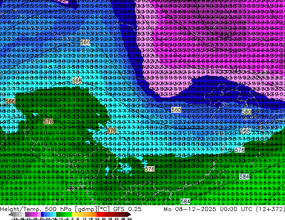
Task: Click the 584 label on the right side
Action: pos(244,176)
